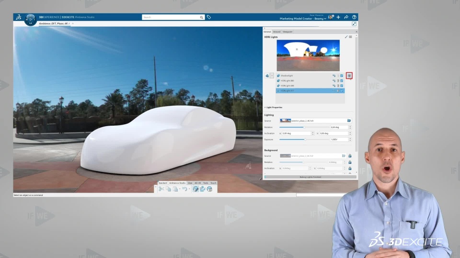Click the Lighting Inclination X stepper

313,133
